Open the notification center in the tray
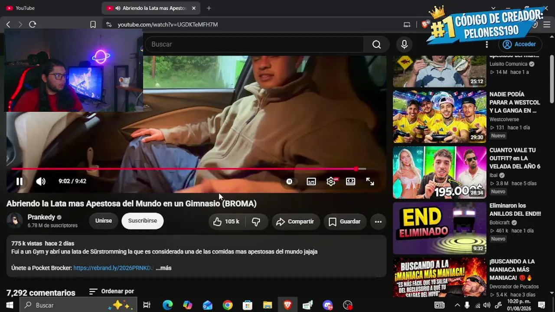 click(x=542, y=305)
